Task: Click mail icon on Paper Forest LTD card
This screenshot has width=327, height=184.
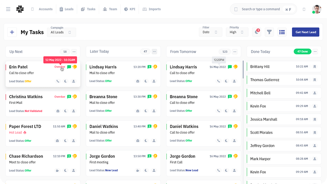Action: tap(57, 141)
